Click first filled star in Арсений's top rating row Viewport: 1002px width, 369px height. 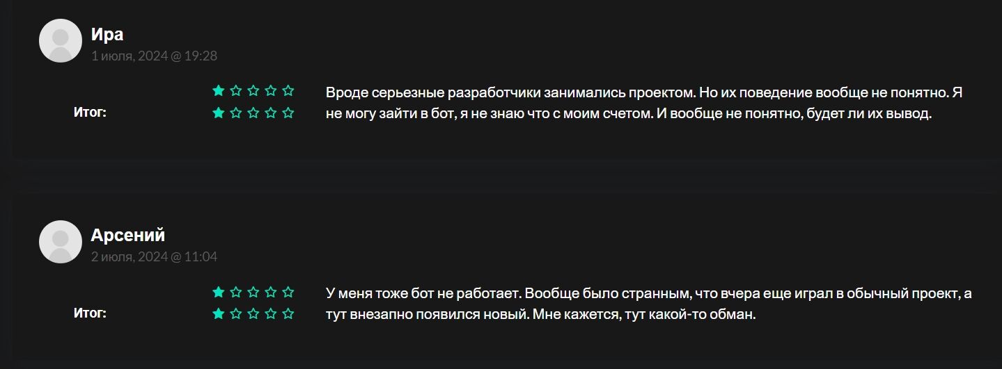(219, 292)
